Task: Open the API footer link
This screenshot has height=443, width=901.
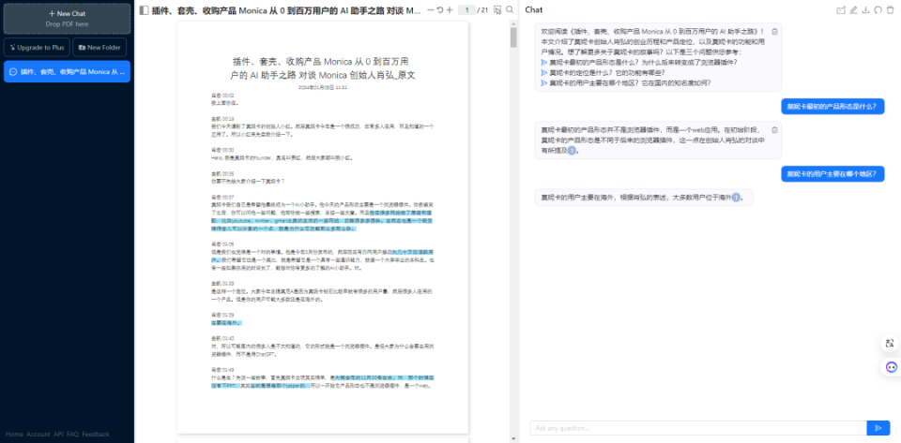Action: point(58,435)
